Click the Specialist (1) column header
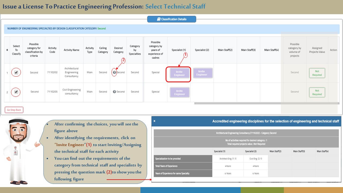 pyautogui.click(x=179, y=50)
